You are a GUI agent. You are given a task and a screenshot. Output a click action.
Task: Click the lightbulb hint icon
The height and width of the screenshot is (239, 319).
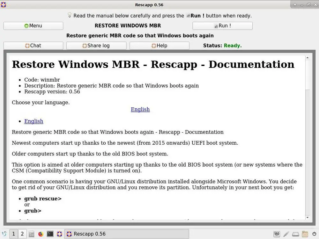pyautogui.click(x=70, y=15)
